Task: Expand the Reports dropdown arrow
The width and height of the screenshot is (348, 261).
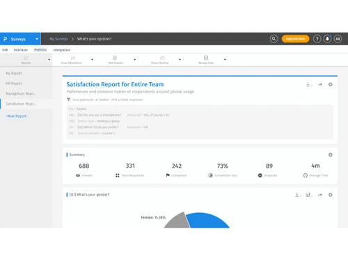Action: 49,60
